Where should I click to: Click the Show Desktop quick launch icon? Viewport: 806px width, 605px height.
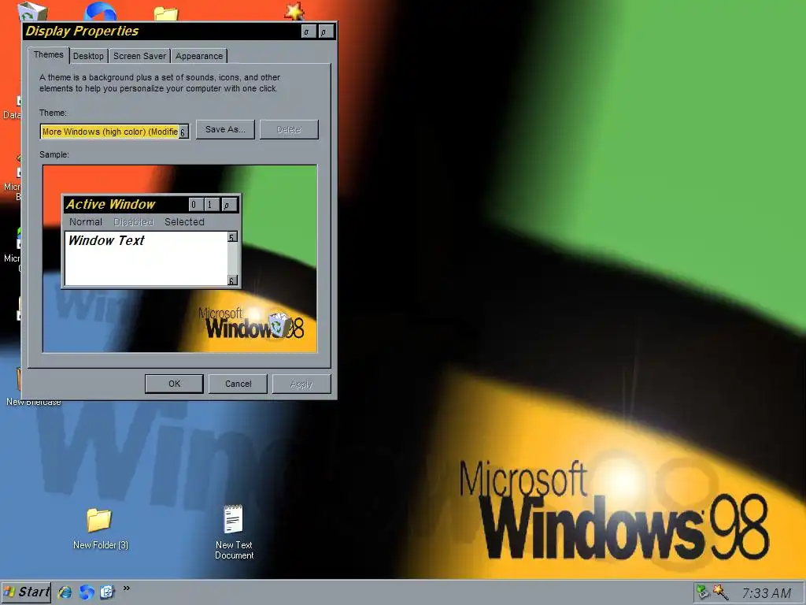[x=107, y=592]
